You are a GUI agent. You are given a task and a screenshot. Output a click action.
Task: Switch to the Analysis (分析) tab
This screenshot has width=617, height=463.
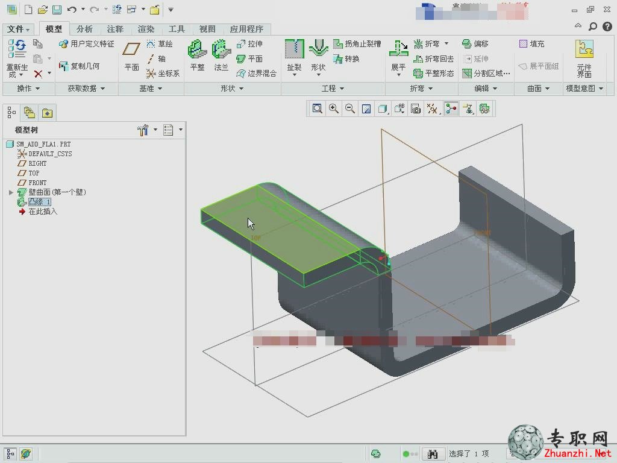(84, 29)
